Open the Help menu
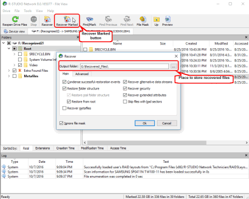This screenshot has width=249, height=199. pyautogui.click(x=50, y=11)
